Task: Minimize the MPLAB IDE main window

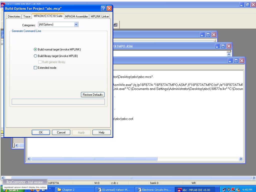Action: (x=242, y=4)
